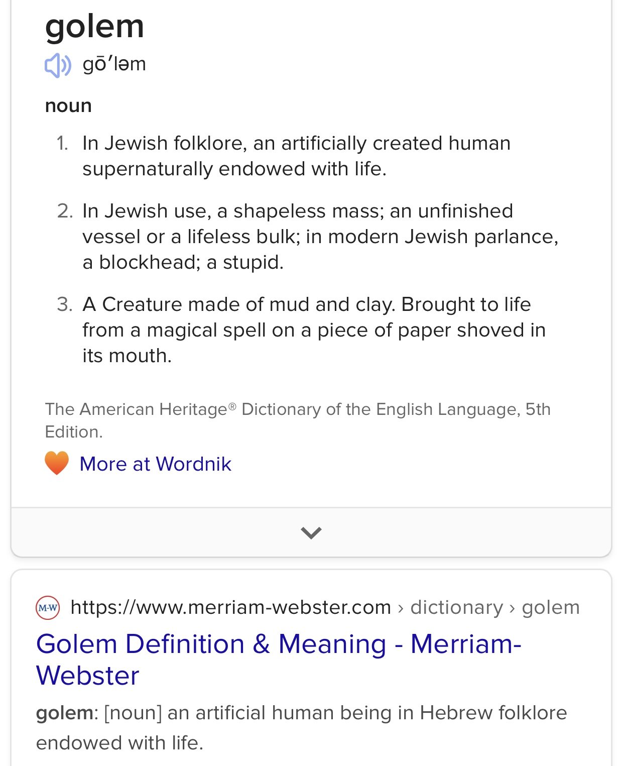This screenshot has width=623, height=766.
Task: Open the More at Wordnik link
Action: pyautogui.click(x=156, y=464)
